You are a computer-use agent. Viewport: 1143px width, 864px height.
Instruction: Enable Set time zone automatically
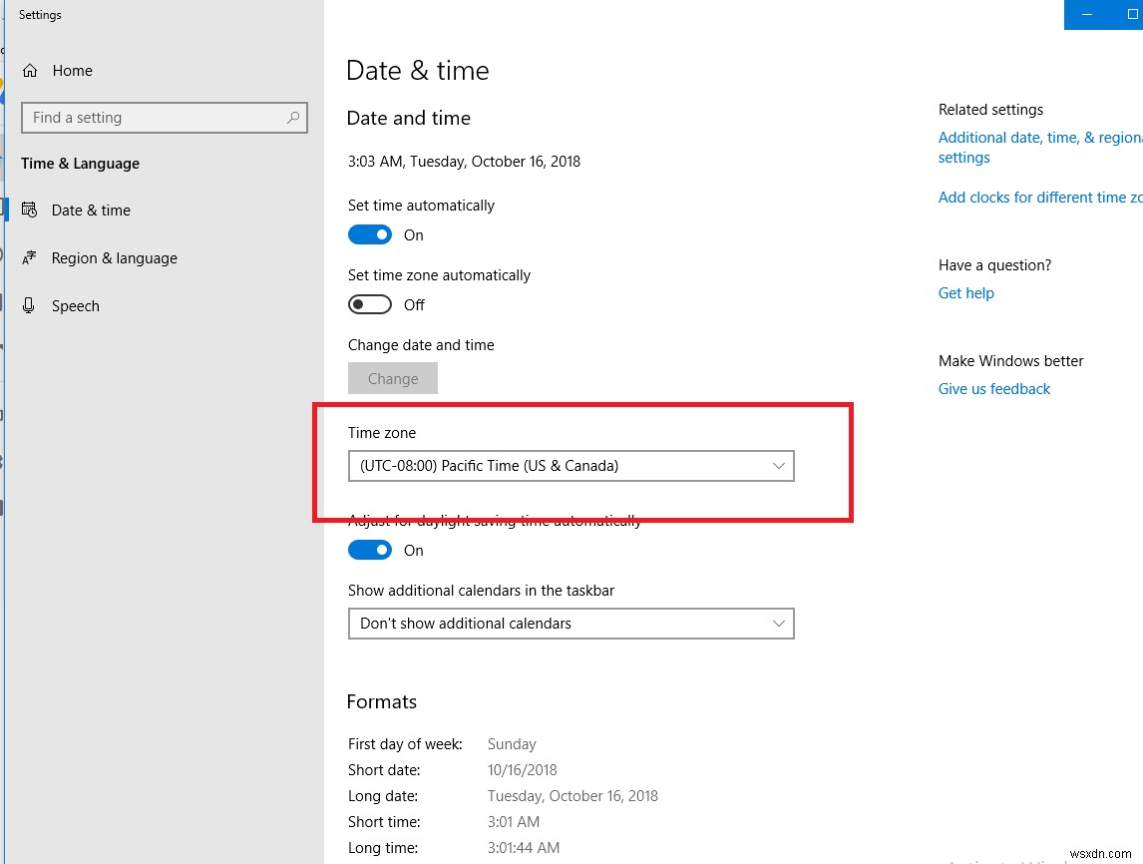[370, 304]
